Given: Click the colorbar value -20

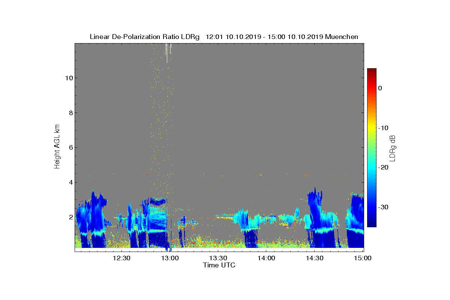Looking at the screenshot, I should [x=383, y=167].
